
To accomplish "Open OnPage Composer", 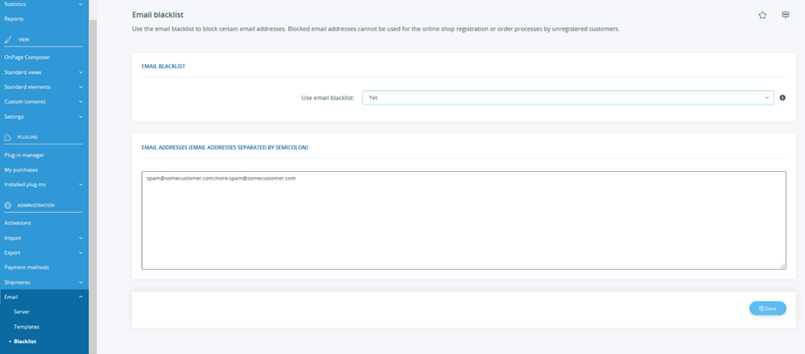I will [28, 57].
